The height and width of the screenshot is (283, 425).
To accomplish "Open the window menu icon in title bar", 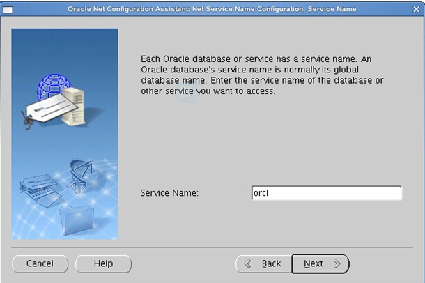I will tap(8, 9).
